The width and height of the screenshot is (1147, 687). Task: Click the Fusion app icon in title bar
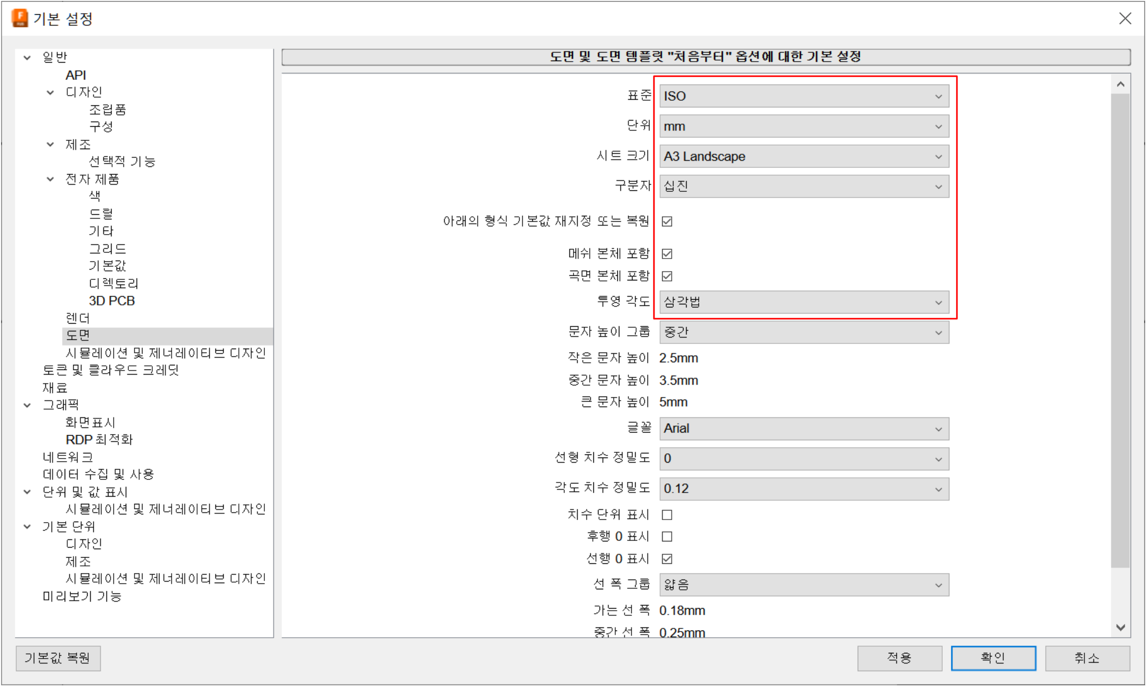point(19,18)
